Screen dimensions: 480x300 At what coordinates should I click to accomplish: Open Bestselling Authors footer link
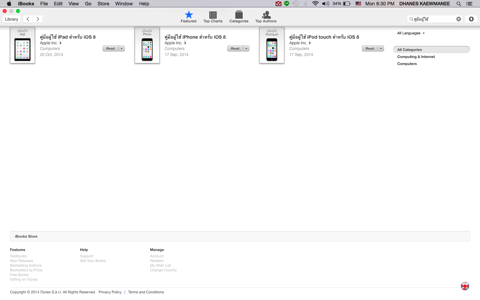pos(26,265)
